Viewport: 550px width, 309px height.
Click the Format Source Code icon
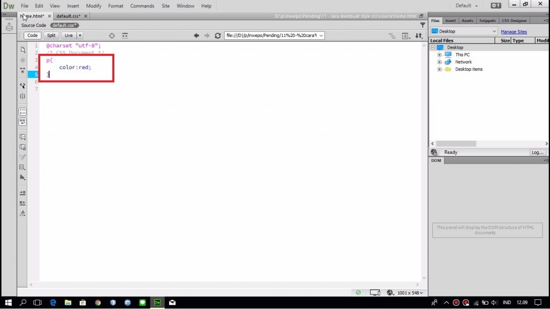tap(23, 214)
